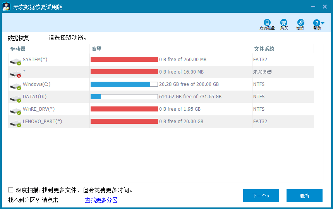Viewport: 333px width, 209px height.
Task: Click the 下一个> next button
Action: [x=261, y=196]
